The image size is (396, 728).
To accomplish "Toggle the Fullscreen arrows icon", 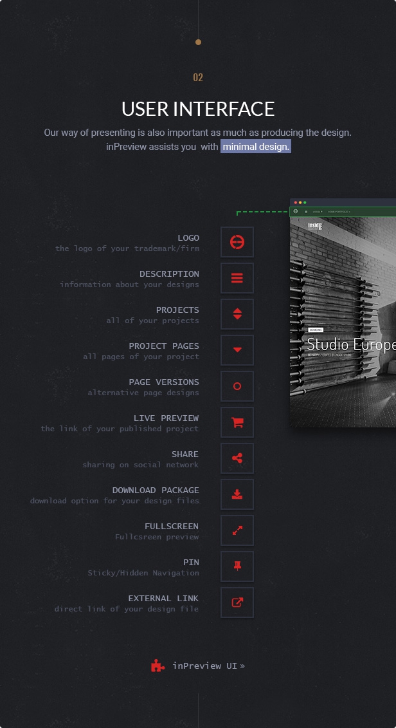I will point(237,530).
